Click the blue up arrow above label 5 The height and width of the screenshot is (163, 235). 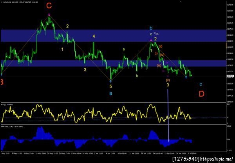click(110, 81)
